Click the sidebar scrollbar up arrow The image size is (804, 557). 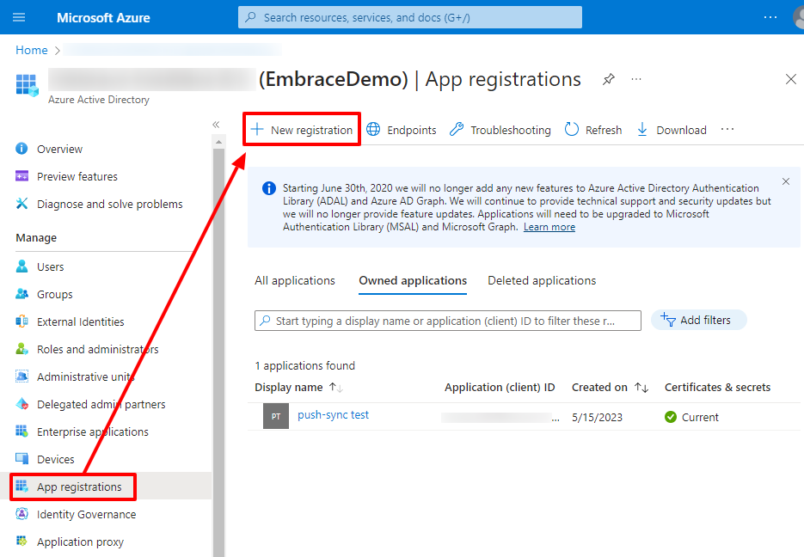[219, 142]
